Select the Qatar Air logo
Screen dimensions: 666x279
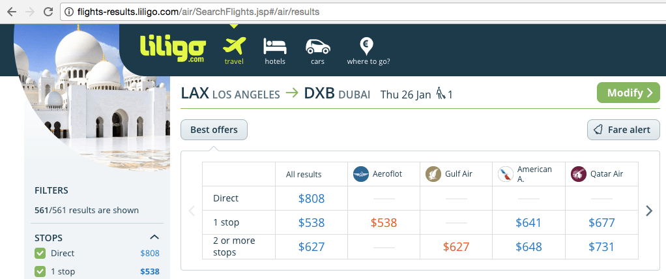coord(578,174)
